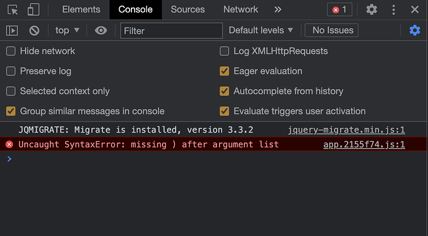Disable the Eager evaluation checkbox
Viewport: 428px width, 236px height.
pyautogui.click(x=225, y=71)
